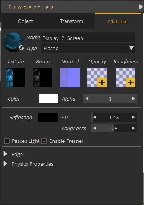The image size is (144, 205).
Task: Click the material preview refresh icon
Action: pyautogui.click(x=21, y=48)
